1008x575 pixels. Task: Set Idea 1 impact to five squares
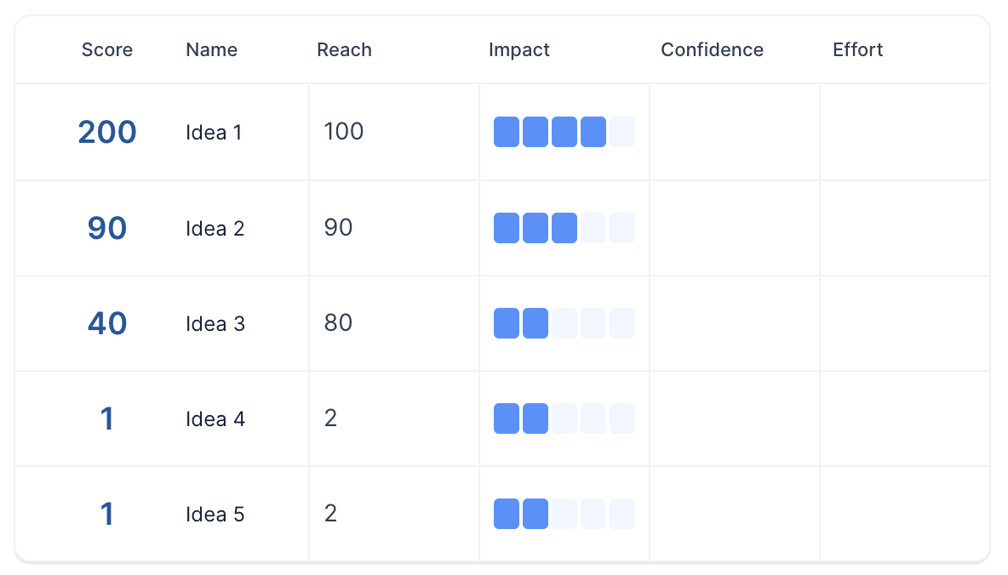(622, 132)
